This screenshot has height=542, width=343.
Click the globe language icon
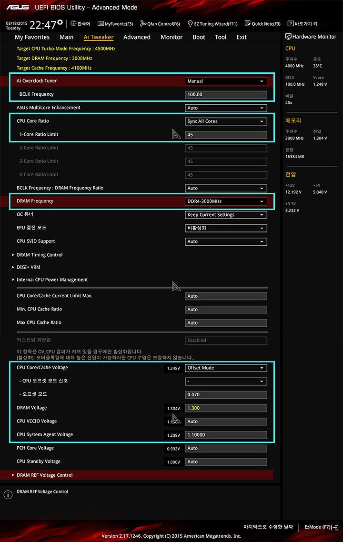[73, 23]
